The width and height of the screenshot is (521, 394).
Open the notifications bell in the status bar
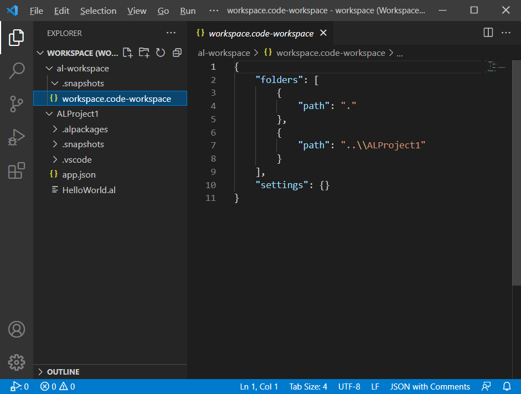click(x=507, y=386)
